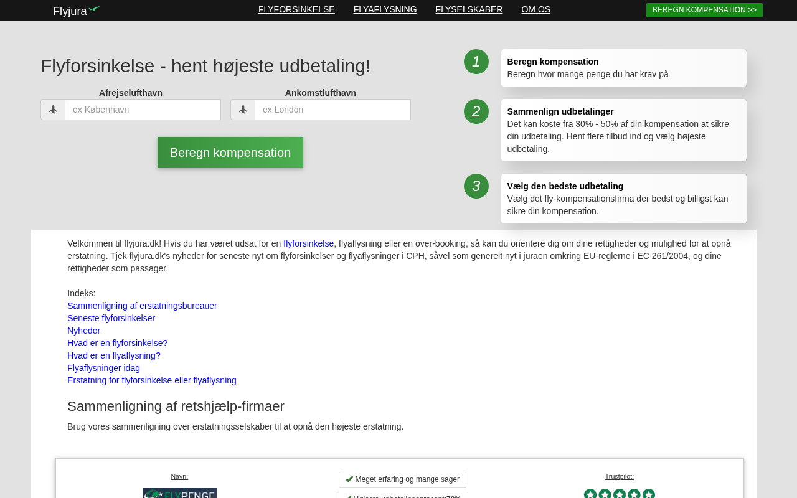Go to the FLYSELSKABER menu item
Screen dimensions: 797x498
pos(469,9)
